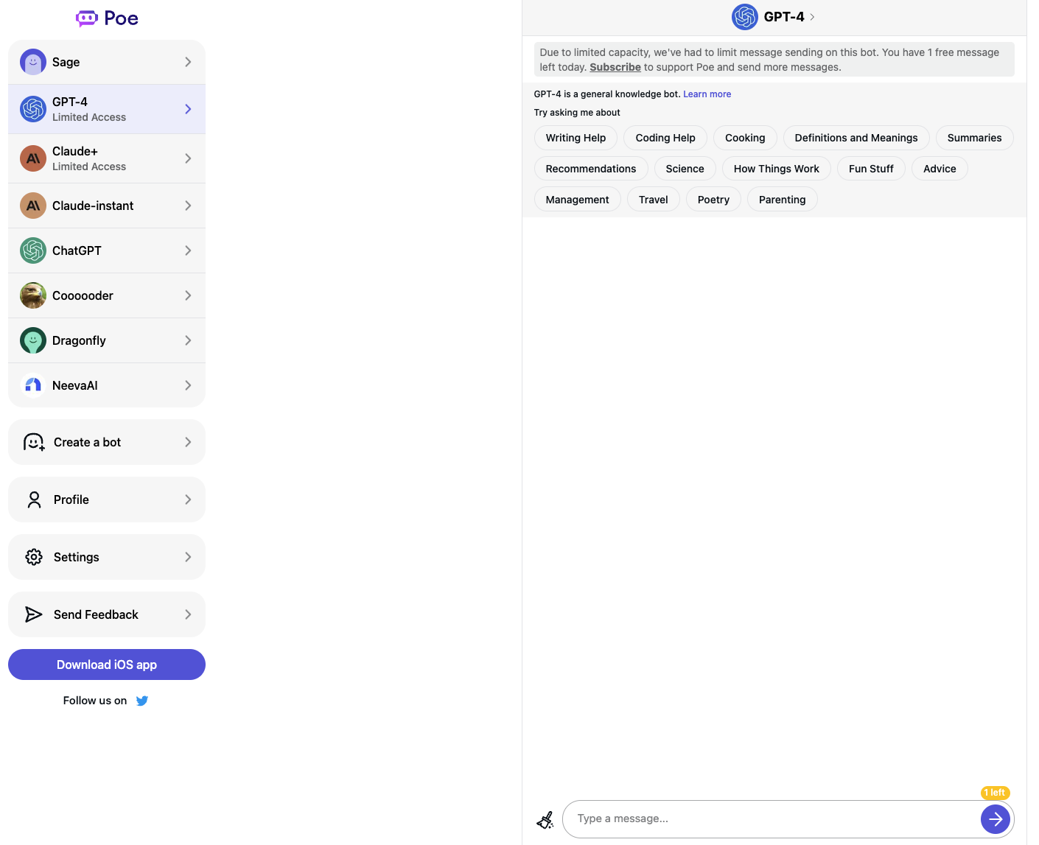Pick the Recommendations chip

tap(591, 169)
